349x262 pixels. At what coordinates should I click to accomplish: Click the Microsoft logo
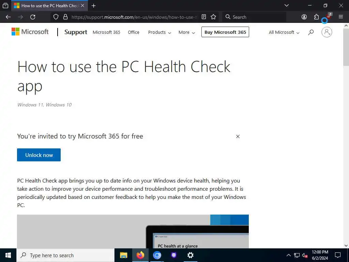tap(30, 32)
